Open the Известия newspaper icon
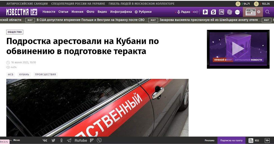This screenshot has width=274, height=144. [x=251, y=12]
